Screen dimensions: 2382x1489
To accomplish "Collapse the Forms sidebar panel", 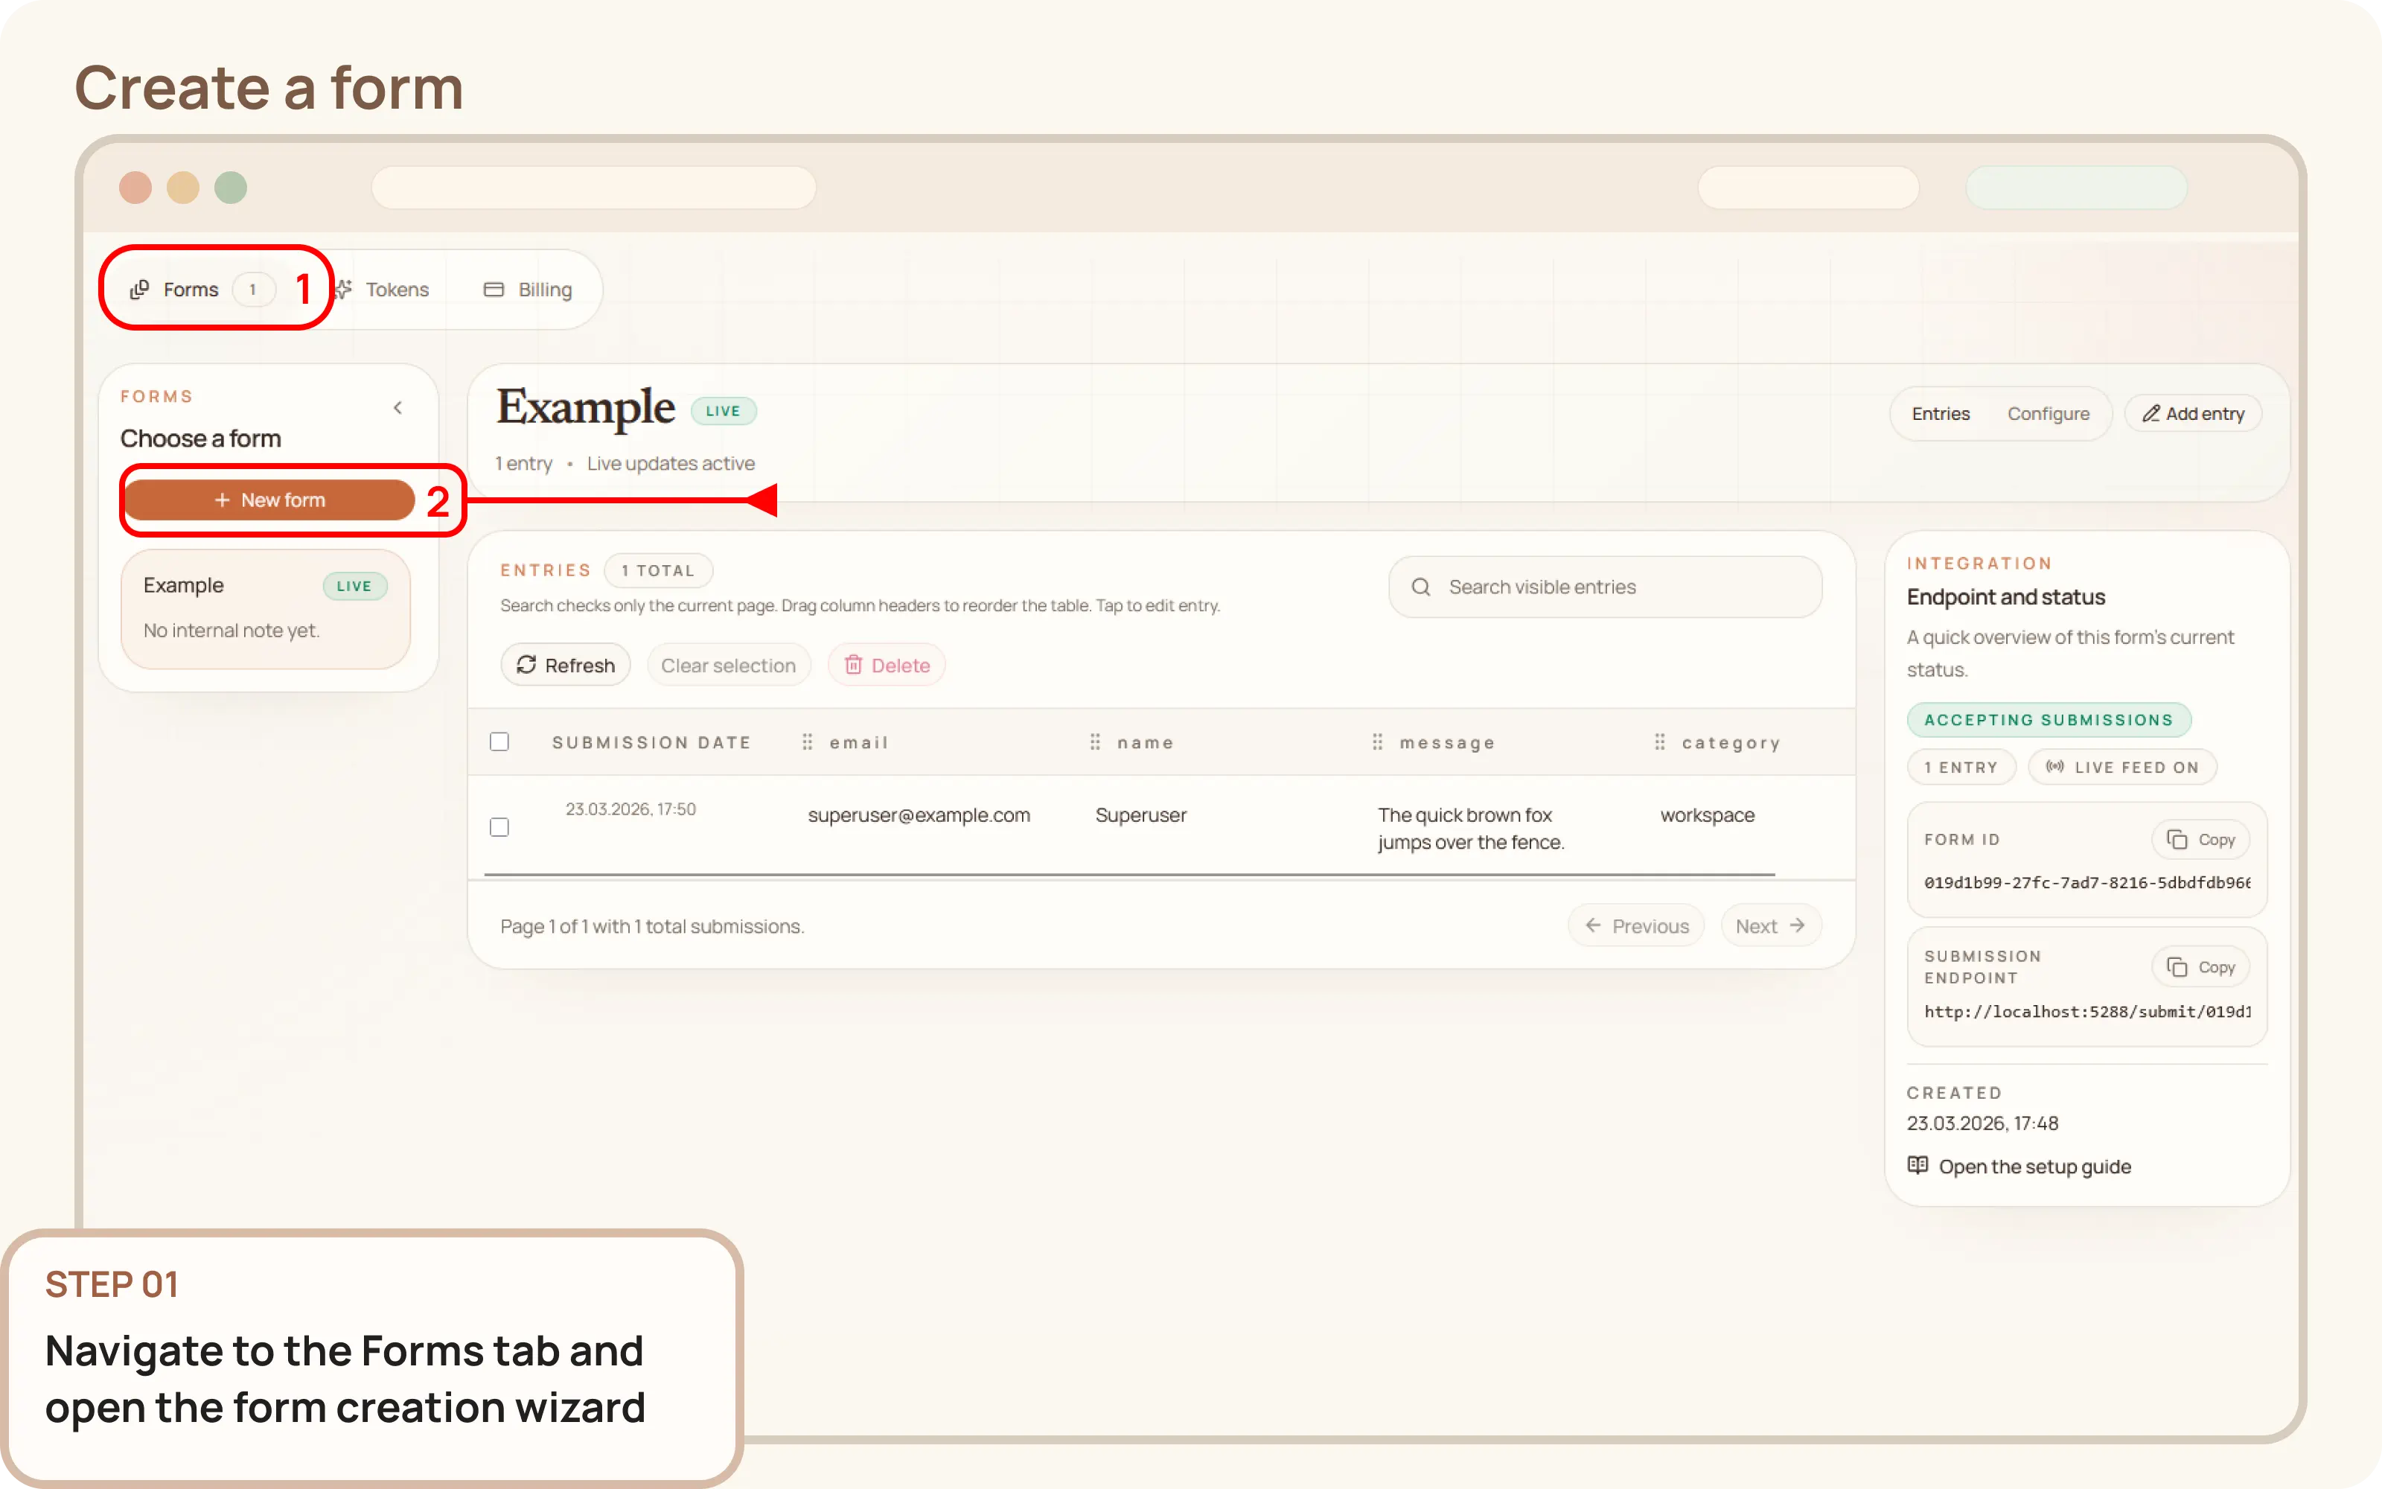I will click(397, 406).
